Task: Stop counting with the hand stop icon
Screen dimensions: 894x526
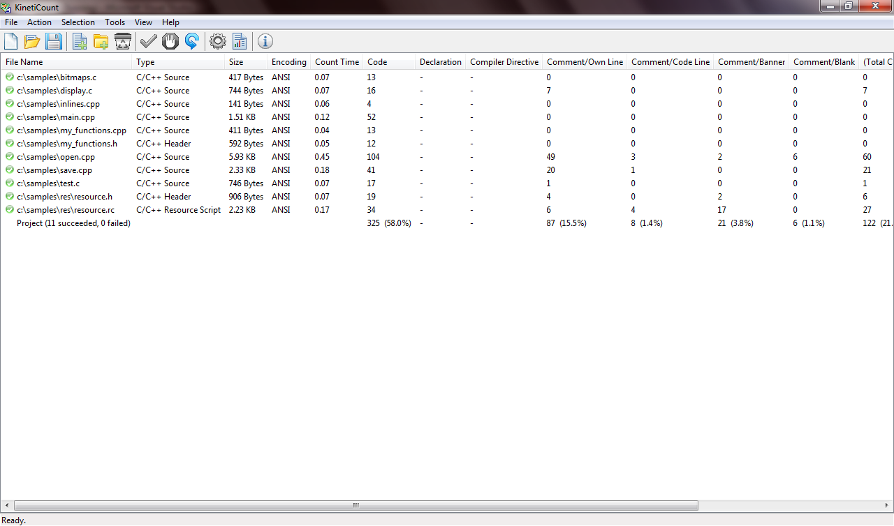Action: tap(170, 42)
